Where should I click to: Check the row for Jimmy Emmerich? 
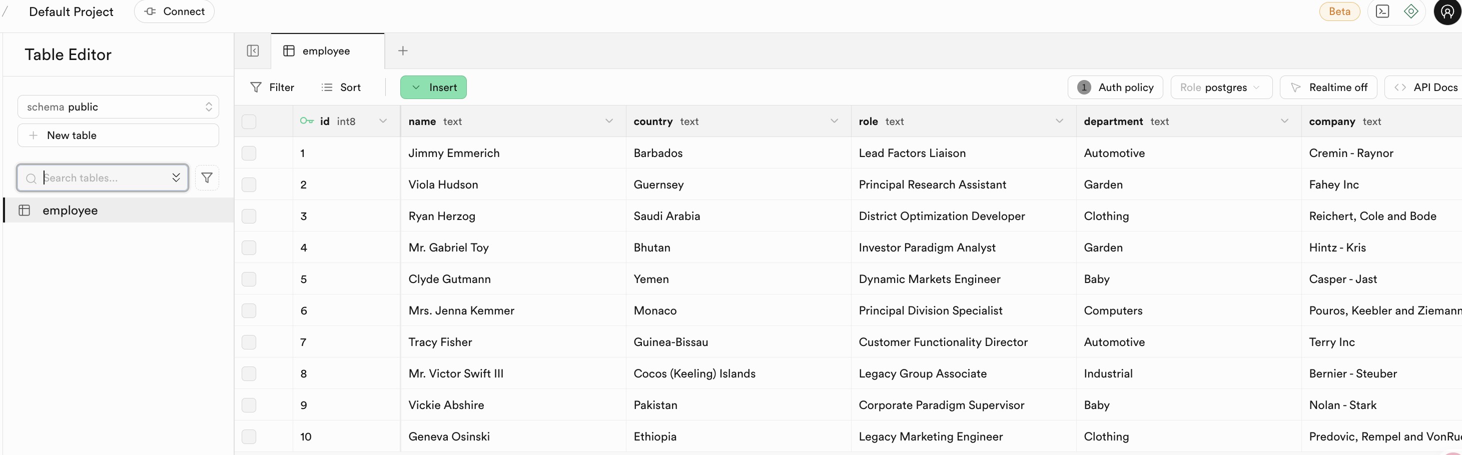click(249, 153)
